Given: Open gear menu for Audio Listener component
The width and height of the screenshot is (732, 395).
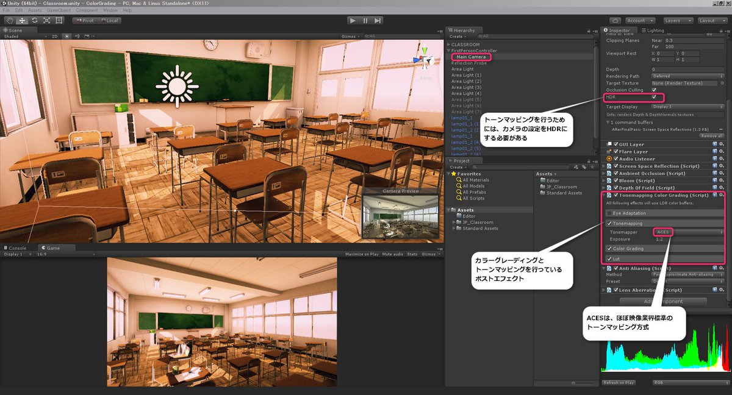Looking at the screenshot, I should pyautogui.click(x=721, y=158).
